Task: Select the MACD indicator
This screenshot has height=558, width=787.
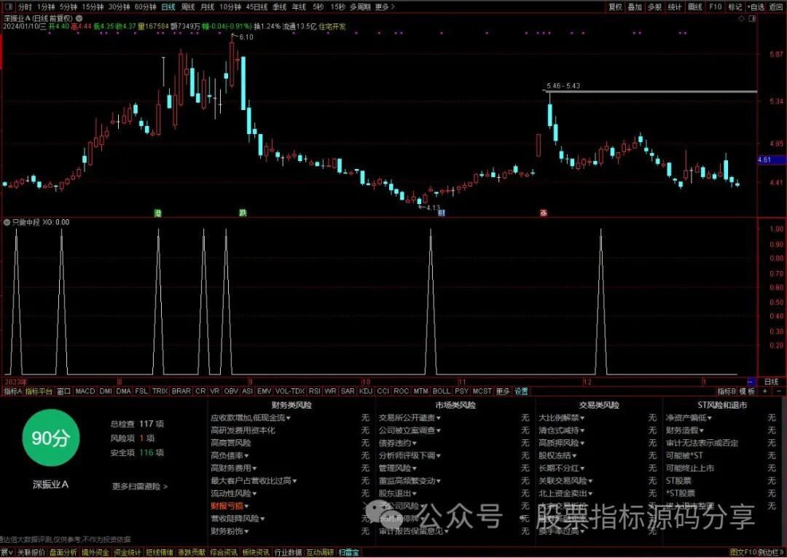Action: (x=85, y=391)
